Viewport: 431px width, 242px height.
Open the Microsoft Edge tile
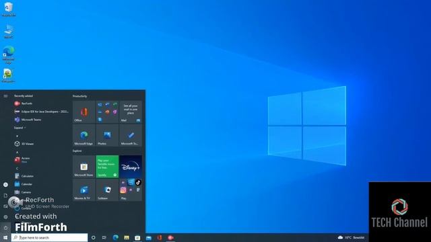84,135
